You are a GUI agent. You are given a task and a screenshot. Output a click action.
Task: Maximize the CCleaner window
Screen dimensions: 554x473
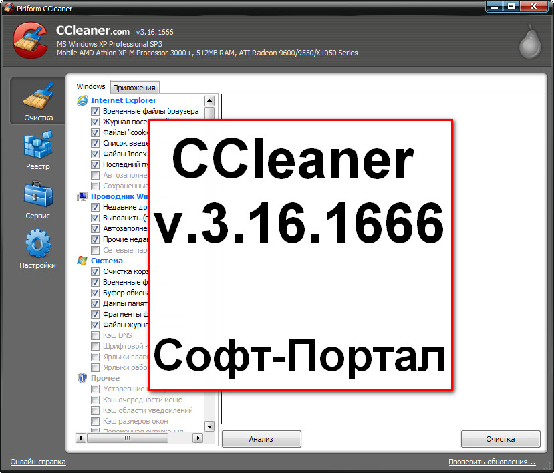point(511,7)
